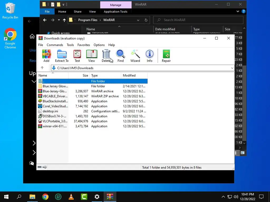The image size is (270, 202).
Task: Open Camtasia green taskbar icon
Action: (x=84, y=197)
